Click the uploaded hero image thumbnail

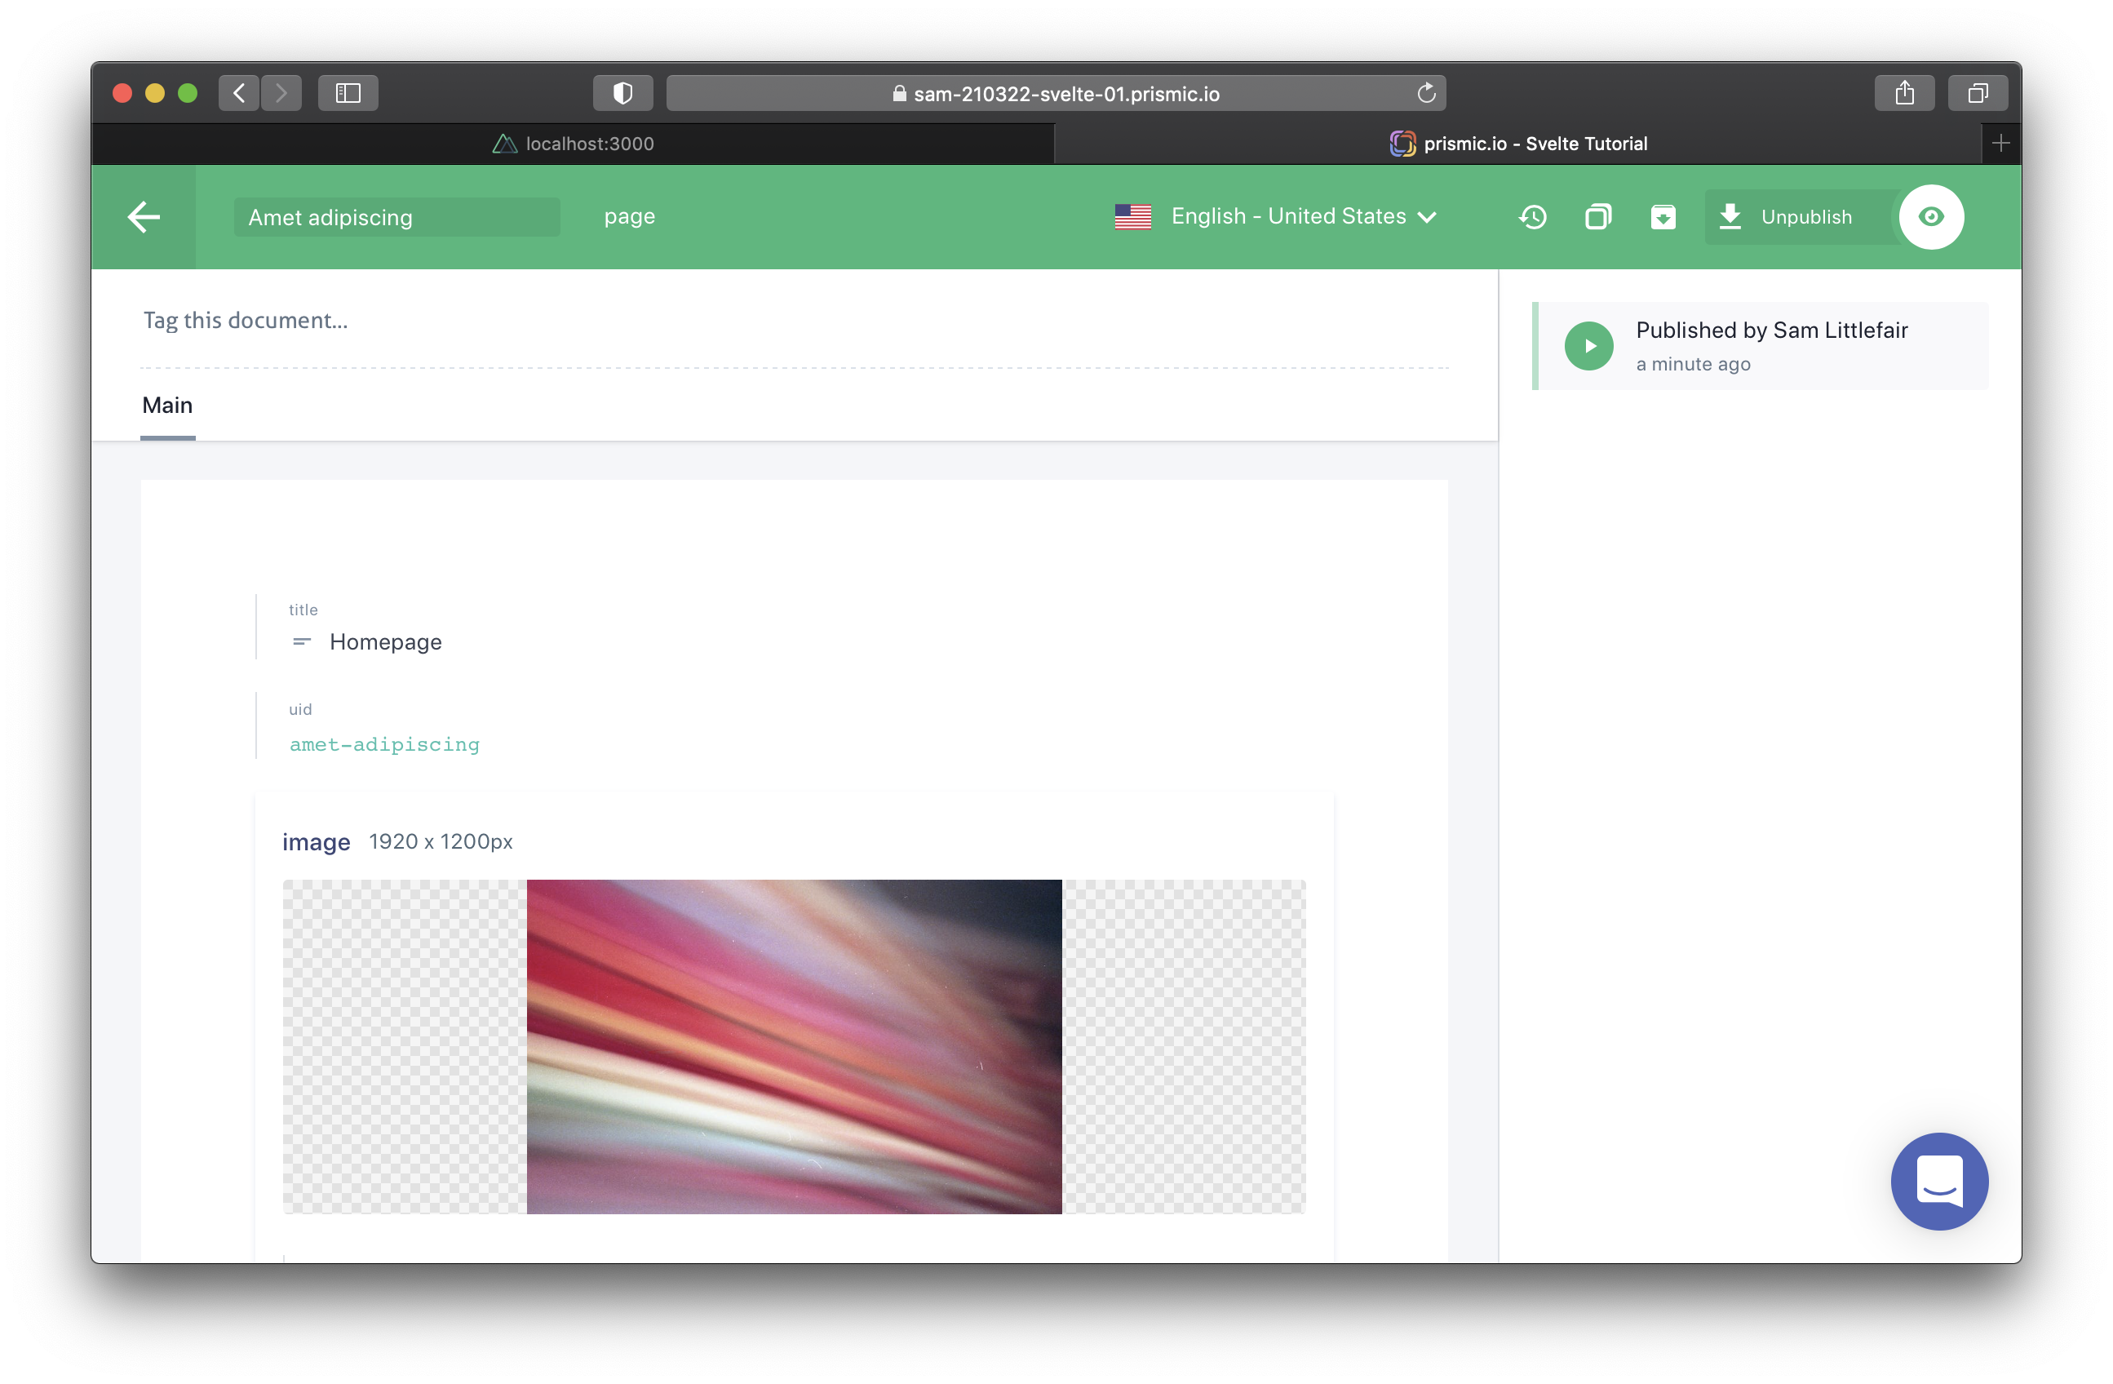[793, 1047]
